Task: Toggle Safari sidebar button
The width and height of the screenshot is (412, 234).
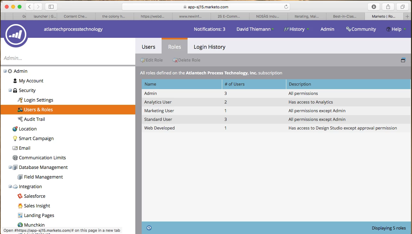Action: pyautogui.click(x=51, y=7)
